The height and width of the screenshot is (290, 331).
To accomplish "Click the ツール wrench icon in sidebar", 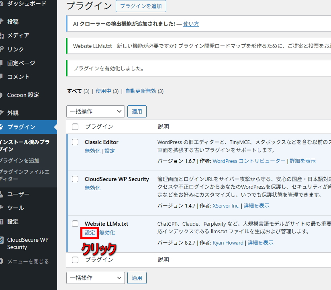I will (x=2, y=208).
